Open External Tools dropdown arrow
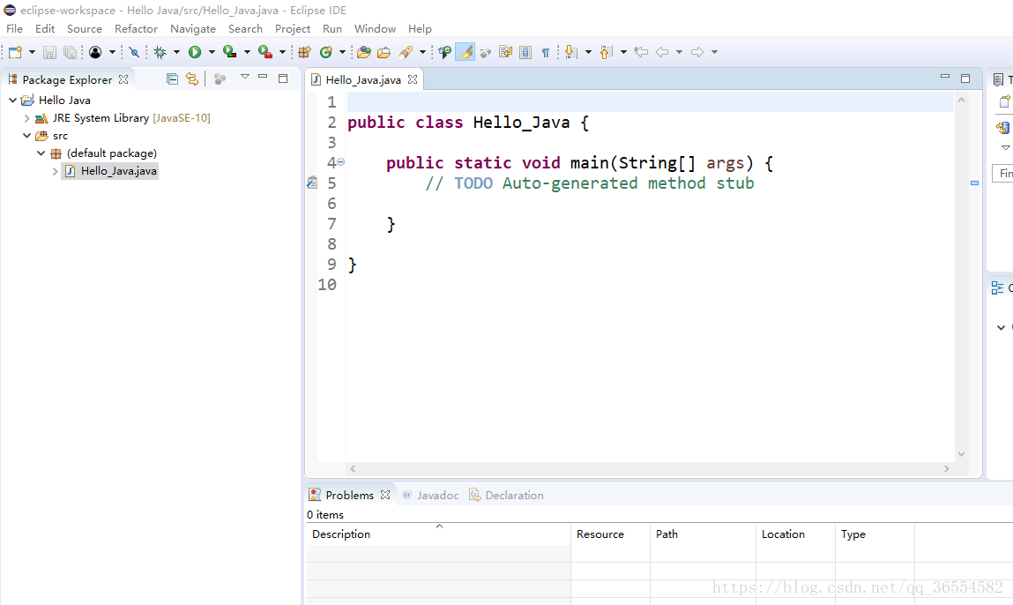 click(x=282, y=52)
